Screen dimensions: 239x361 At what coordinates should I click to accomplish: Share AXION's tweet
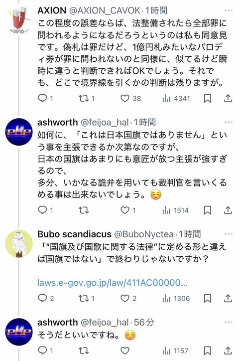coord(228,98)
